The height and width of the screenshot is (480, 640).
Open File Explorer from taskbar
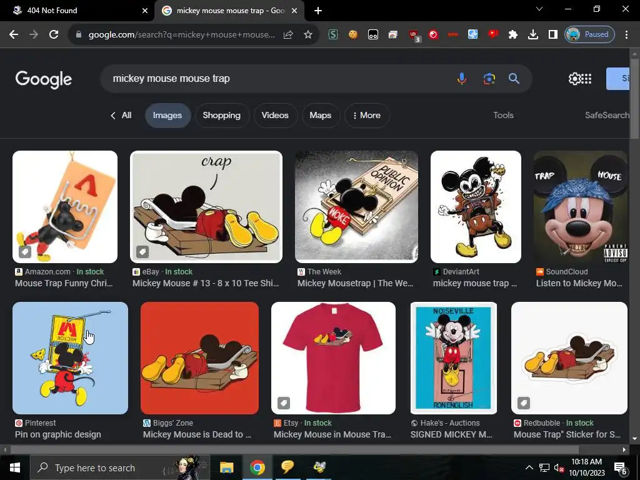226,467
